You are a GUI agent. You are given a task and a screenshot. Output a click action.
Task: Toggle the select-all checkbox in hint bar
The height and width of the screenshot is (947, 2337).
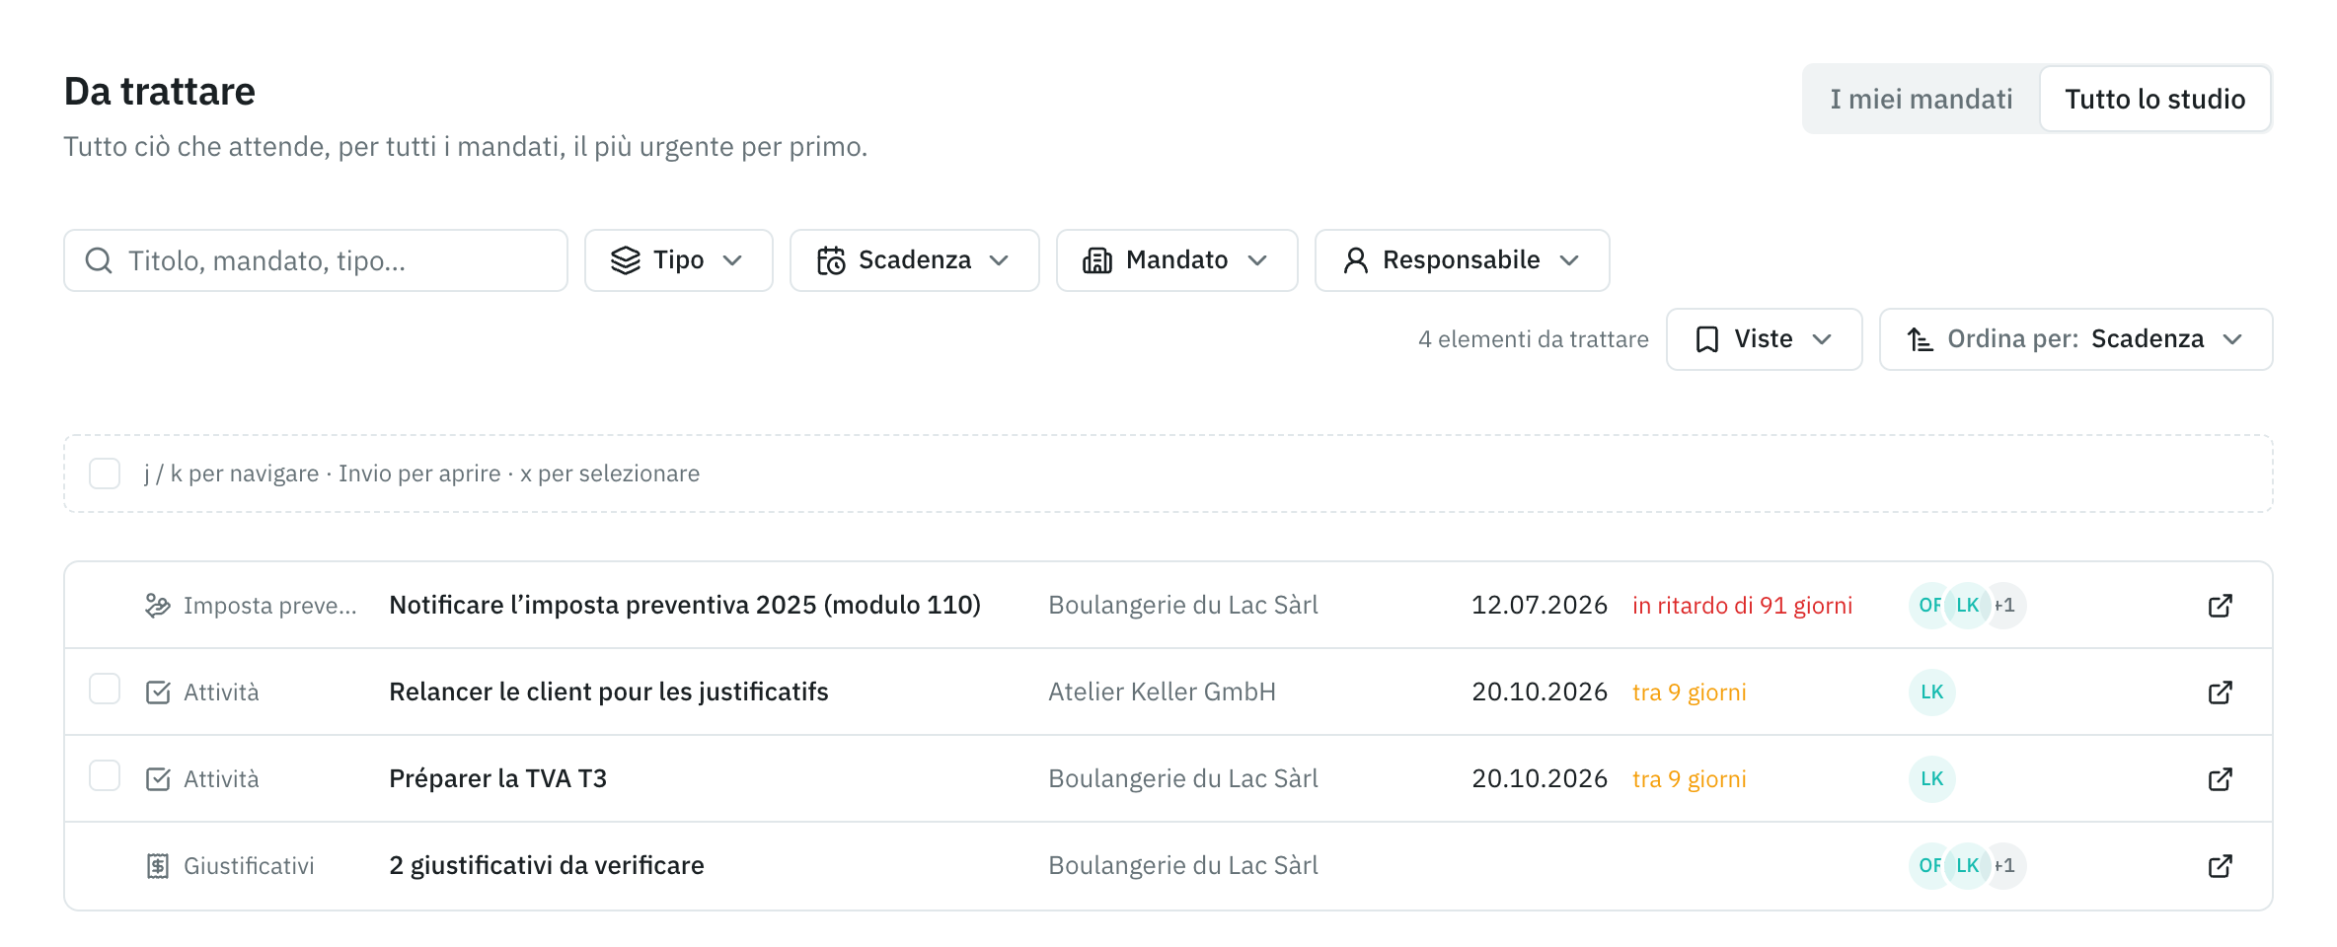click(105, 473)
